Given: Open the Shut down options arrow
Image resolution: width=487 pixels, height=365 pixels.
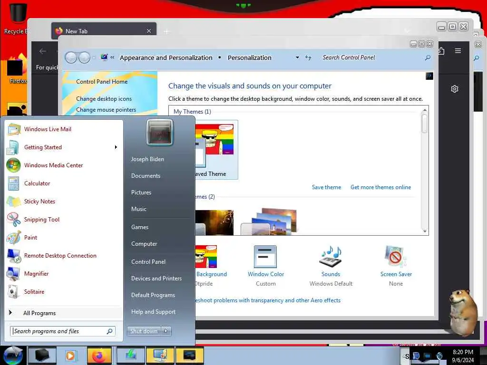Looking at the screenshot, I should click(166, 331).
